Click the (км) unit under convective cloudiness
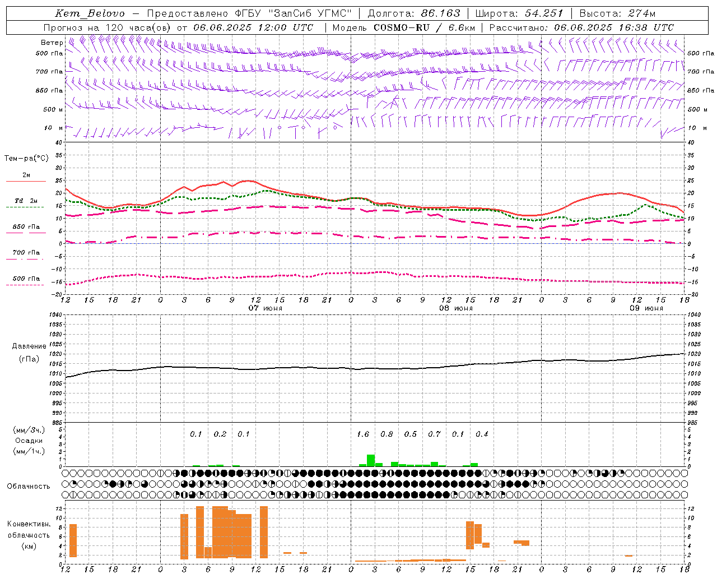 [29, 546]
